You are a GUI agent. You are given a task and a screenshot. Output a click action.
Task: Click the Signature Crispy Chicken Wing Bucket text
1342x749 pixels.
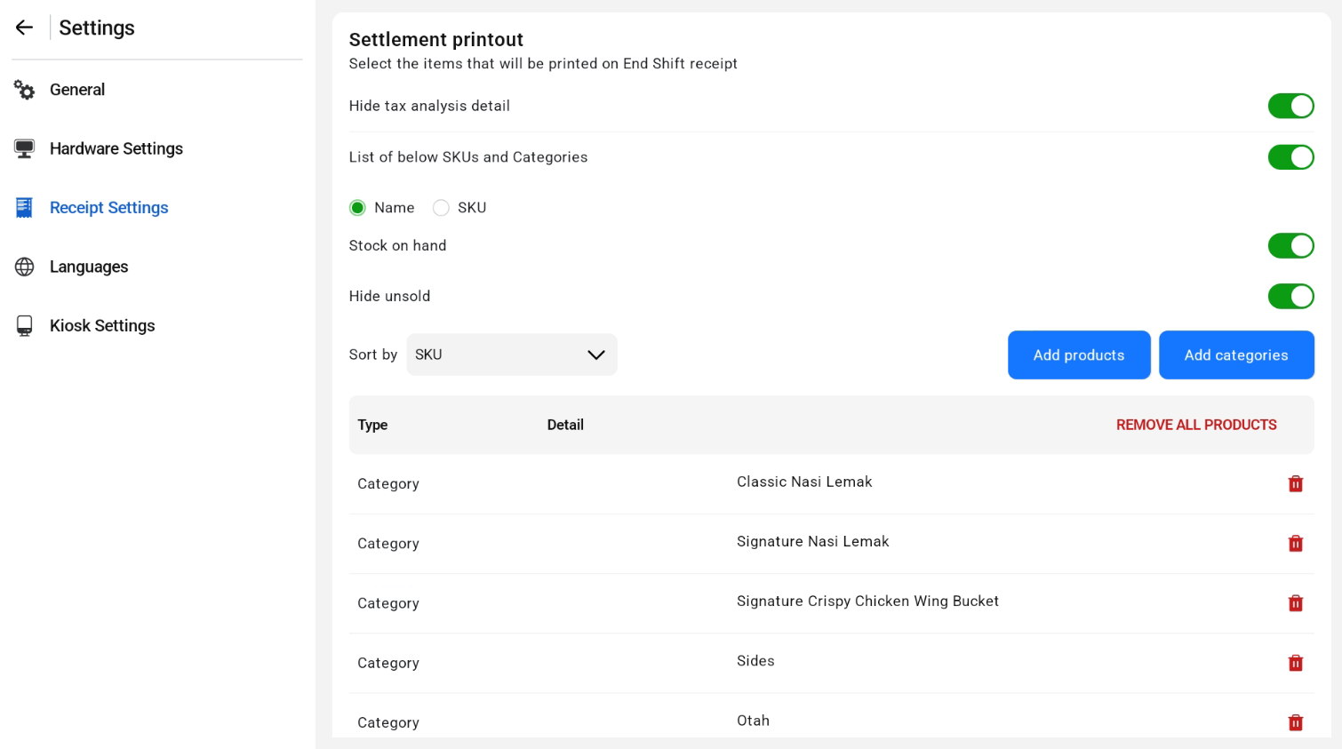(867, 602)
